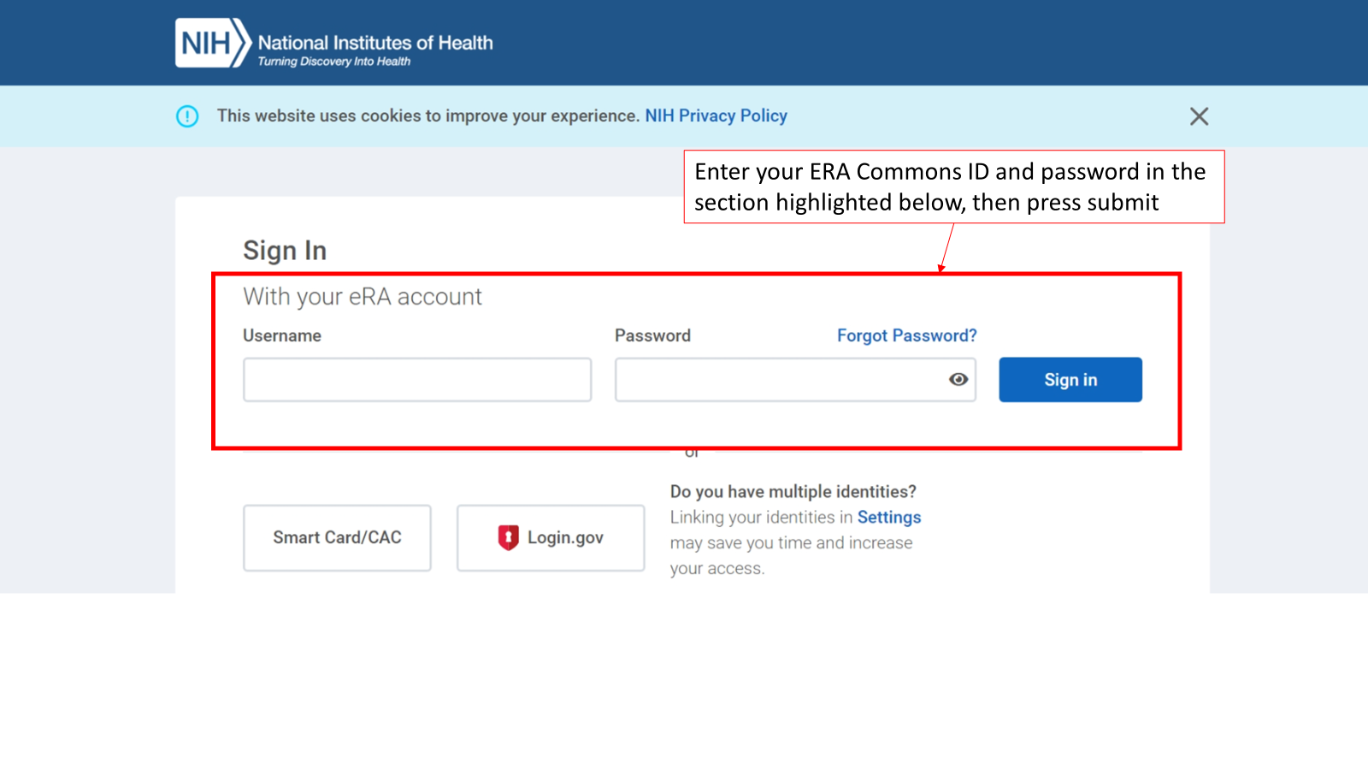Focus the Username input field

tap(417, 380)
